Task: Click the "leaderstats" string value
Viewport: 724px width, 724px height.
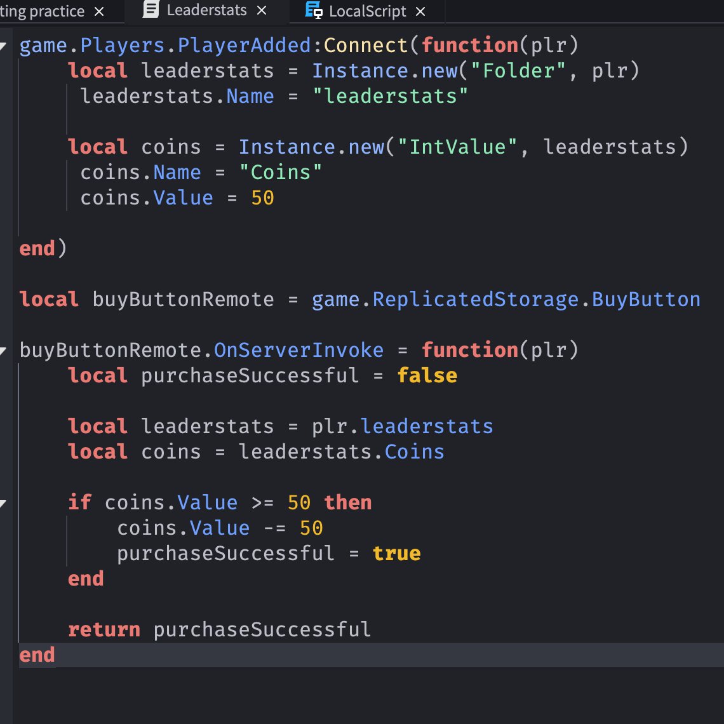Action: (390, 97)
